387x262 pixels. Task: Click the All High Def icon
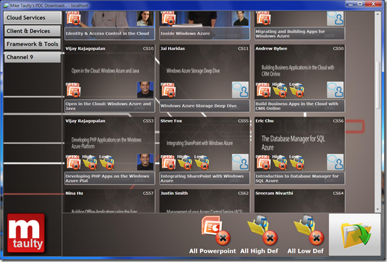263,230
